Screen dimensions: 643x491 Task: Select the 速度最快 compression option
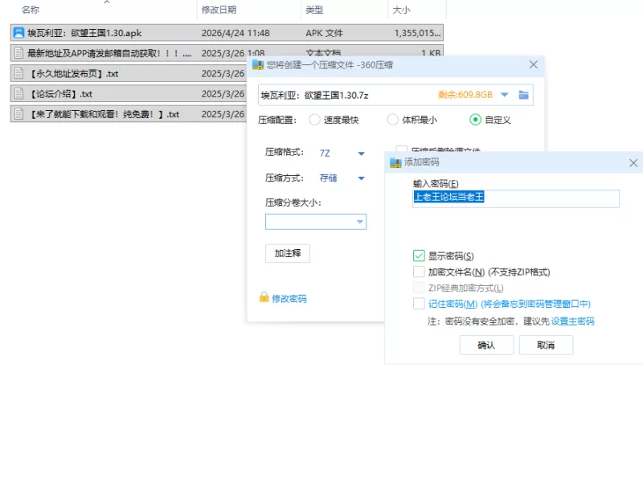(314, 120)
